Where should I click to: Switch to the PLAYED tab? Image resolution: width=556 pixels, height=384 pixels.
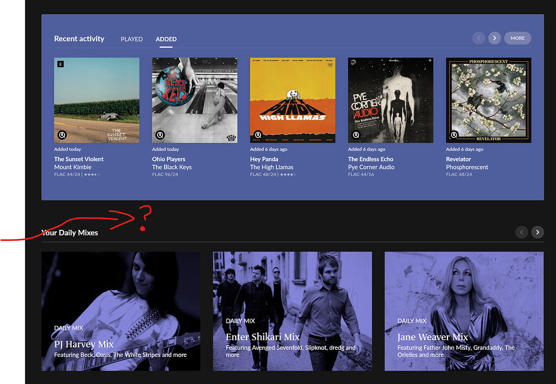pos(131,39)
